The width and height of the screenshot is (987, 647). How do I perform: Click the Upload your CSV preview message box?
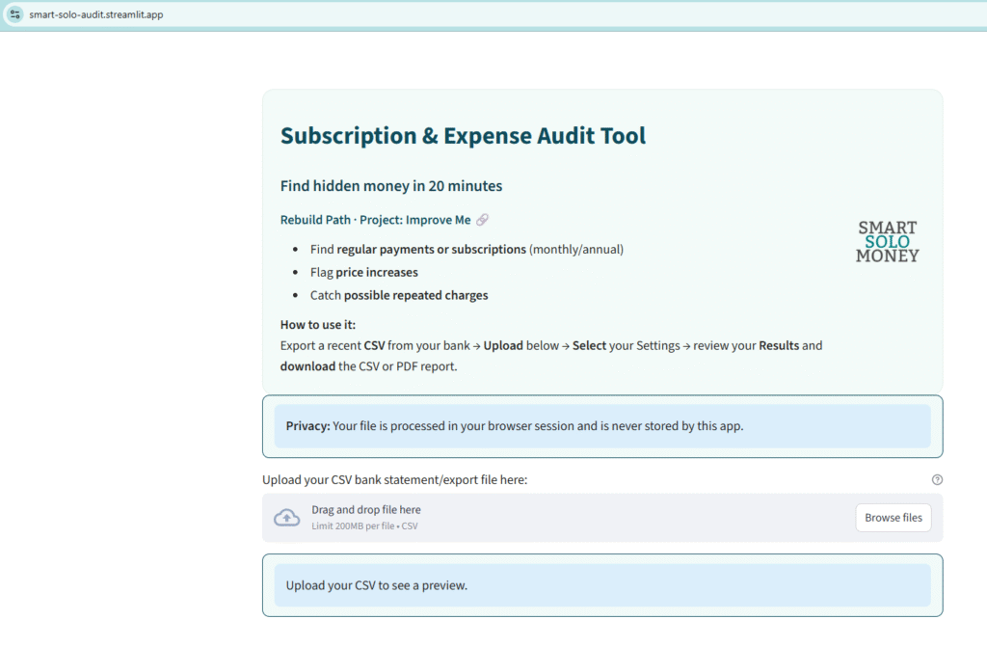click(x=601, y=584)
